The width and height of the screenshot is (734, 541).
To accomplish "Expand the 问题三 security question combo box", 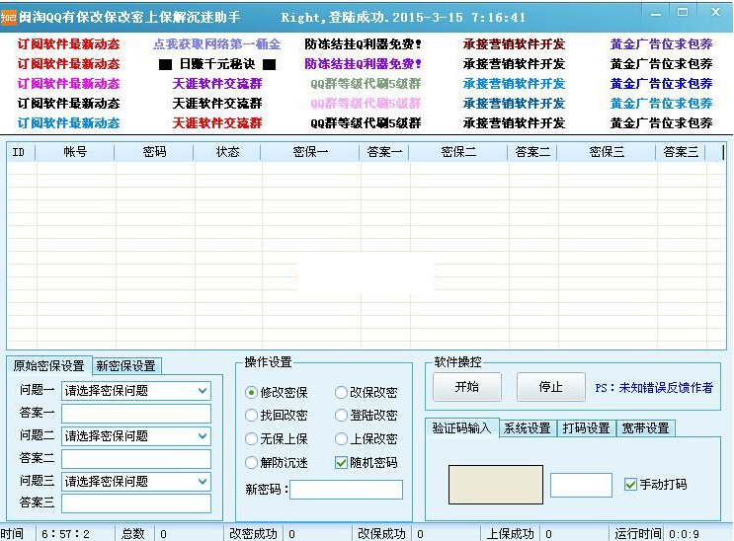I will pos(203,482).
